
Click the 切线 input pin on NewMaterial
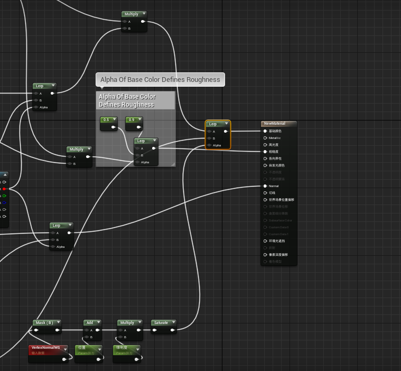pyautogui.click(x=265, y=193)
